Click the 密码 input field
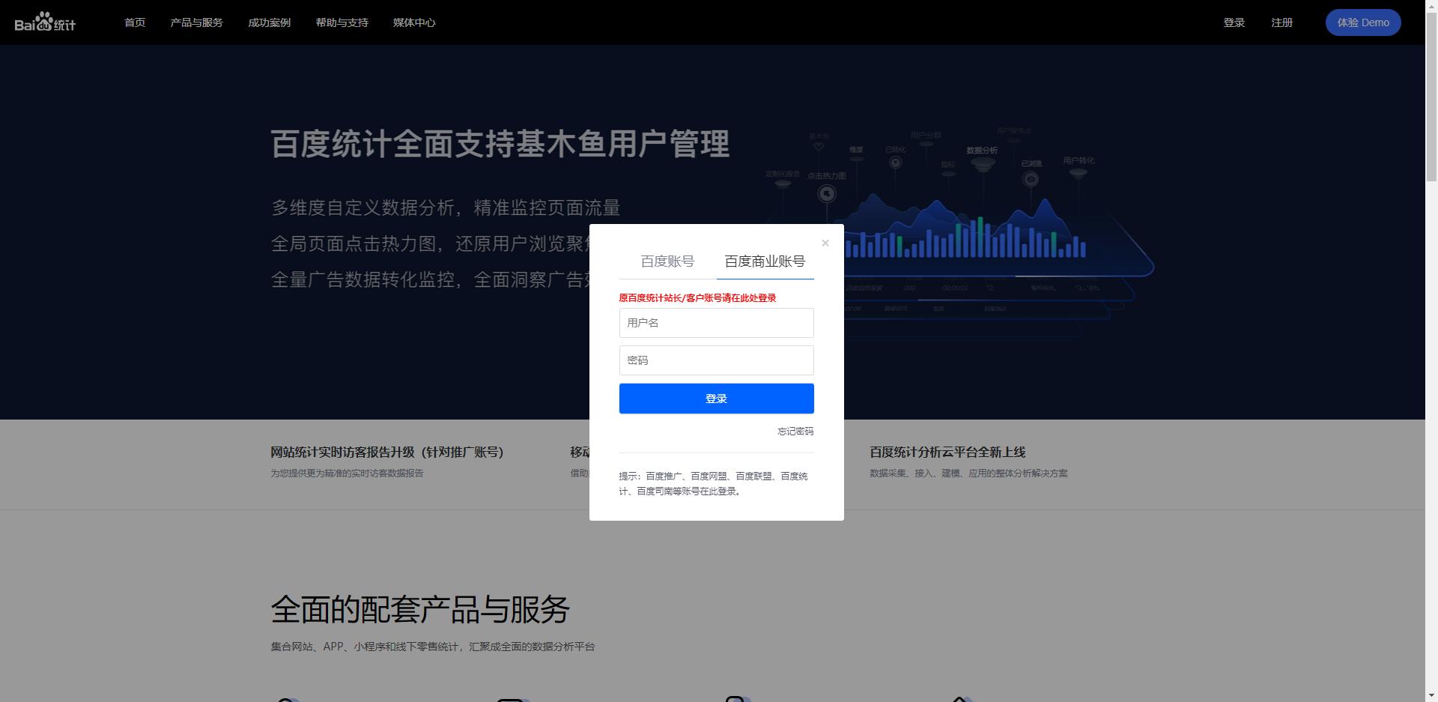The width and height of the screenshot is (1438, 702). 716,360
